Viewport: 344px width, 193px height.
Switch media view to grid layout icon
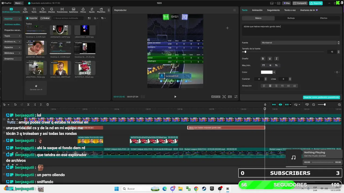89,18
